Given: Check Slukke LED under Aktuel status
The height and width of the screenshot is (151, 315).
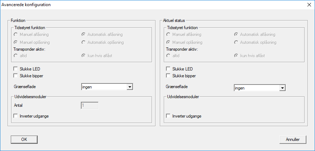Looking at the screenshot, I should click(168, 69).
